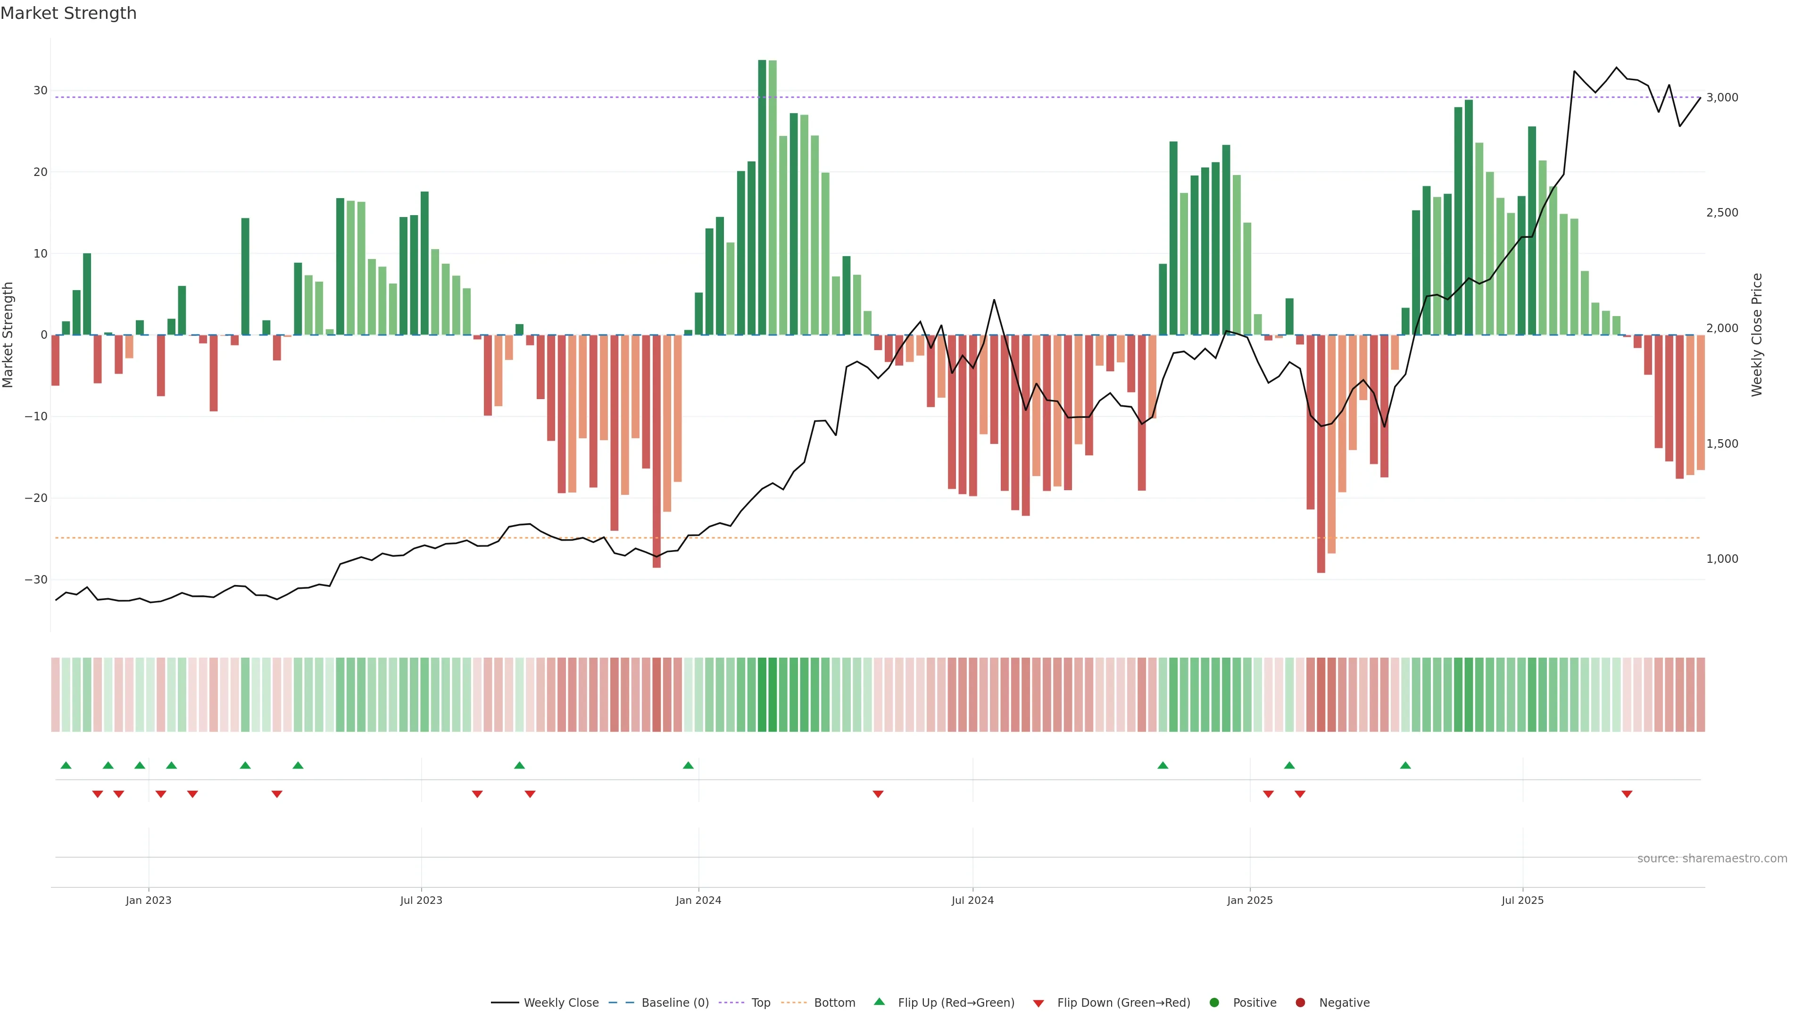Click the Jul 2025 x-axis label
Screen dimensions: 1811x1019
(1522, 900)
